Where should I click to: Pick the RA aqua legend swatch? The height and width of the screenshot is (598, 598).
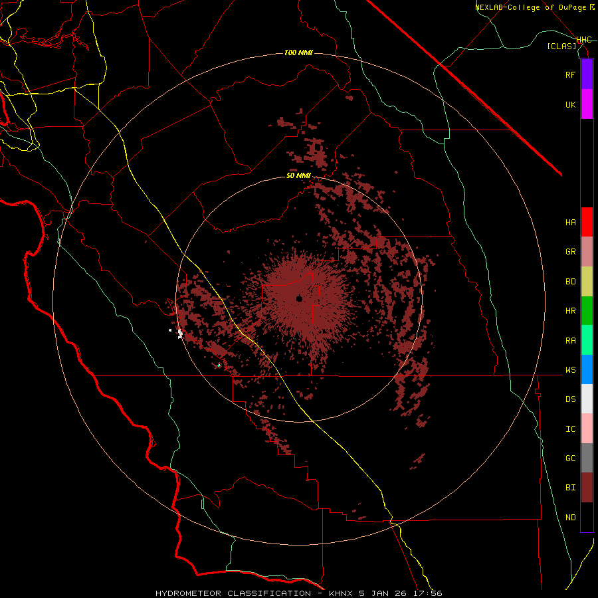(x=587, y=340)
